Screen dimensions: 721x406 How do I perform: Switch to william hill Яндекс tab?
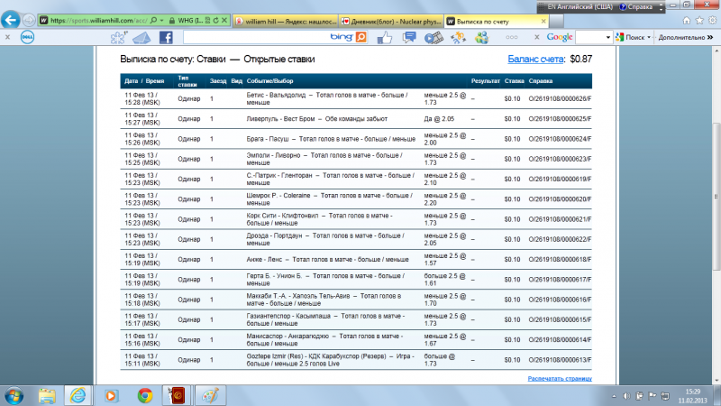point(285,21)
